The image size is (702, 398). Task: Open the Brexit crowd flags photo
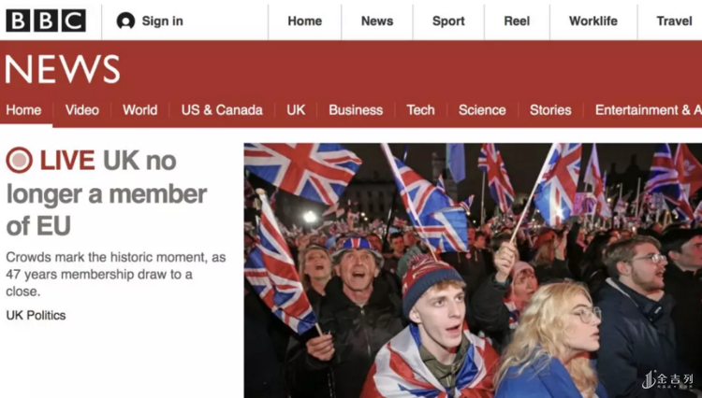tap(473, 270)
